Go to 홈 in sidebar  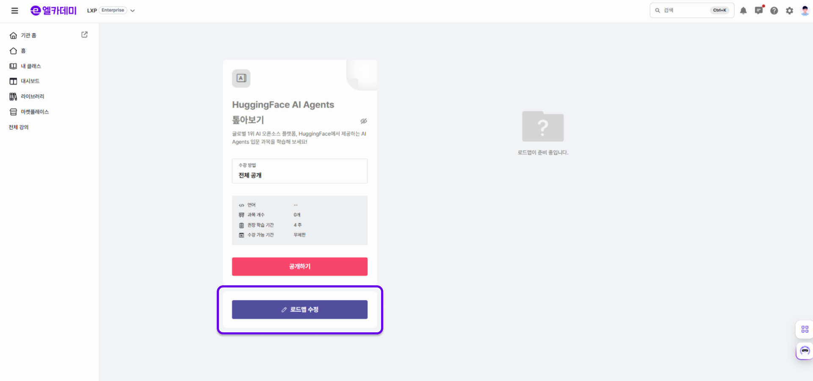[23, 51]
